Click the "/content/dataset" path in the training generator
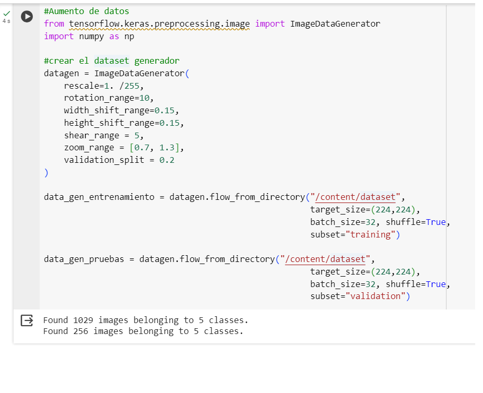This screenshot has width=483, height=393. coord(355,197)
